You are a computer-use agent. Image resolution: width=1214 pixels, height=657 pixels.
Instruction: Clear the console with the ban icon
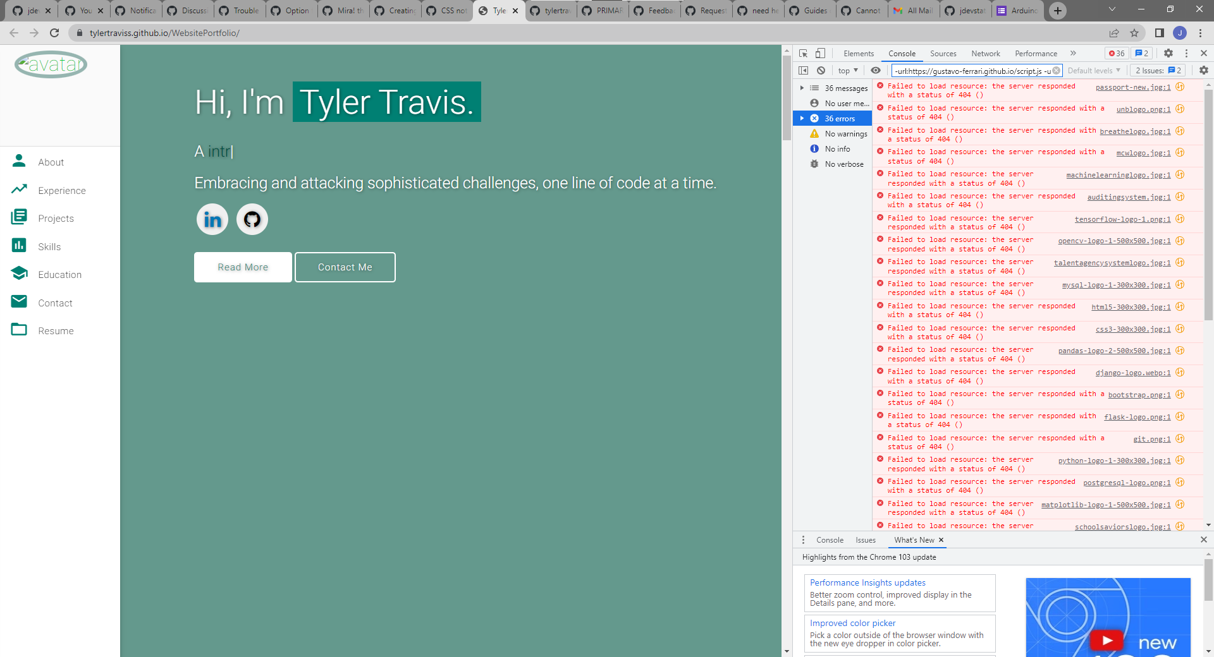[821, 71]
